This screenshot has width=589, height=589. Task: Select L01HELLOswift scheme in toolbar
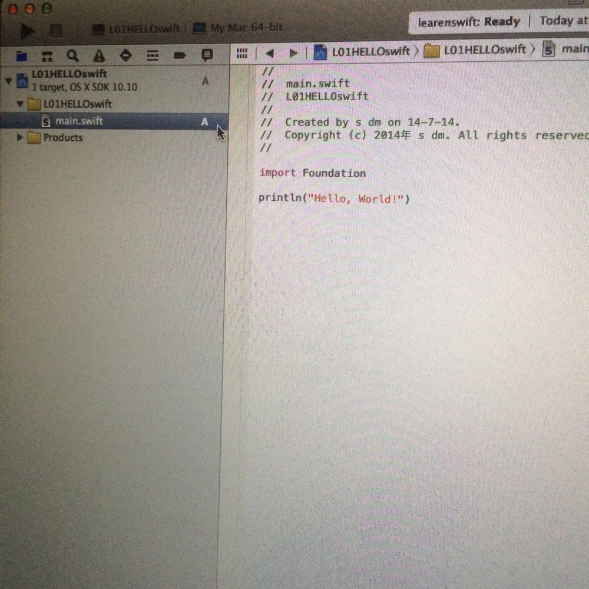pos(136,29)
